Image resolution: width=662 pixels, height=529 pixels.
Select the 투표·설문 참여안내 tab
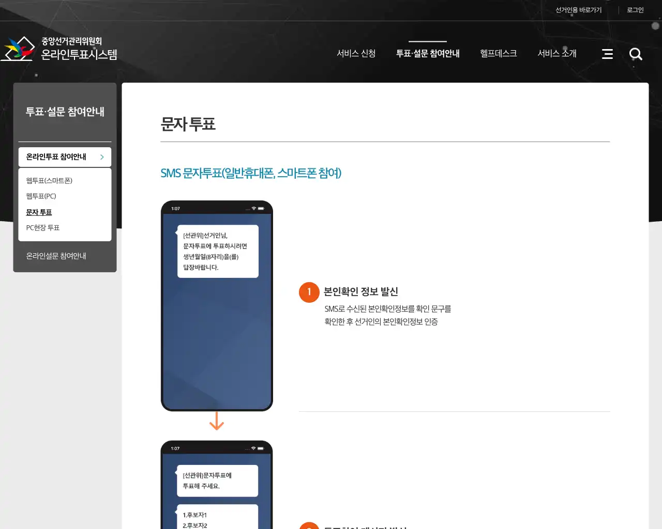(x=428, y=53)
